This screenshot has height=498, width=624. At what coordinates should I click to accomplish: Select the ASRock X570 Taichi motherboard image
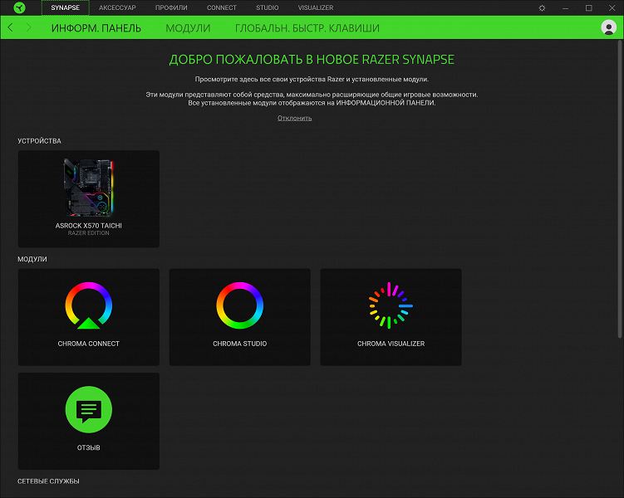[89, 188]
